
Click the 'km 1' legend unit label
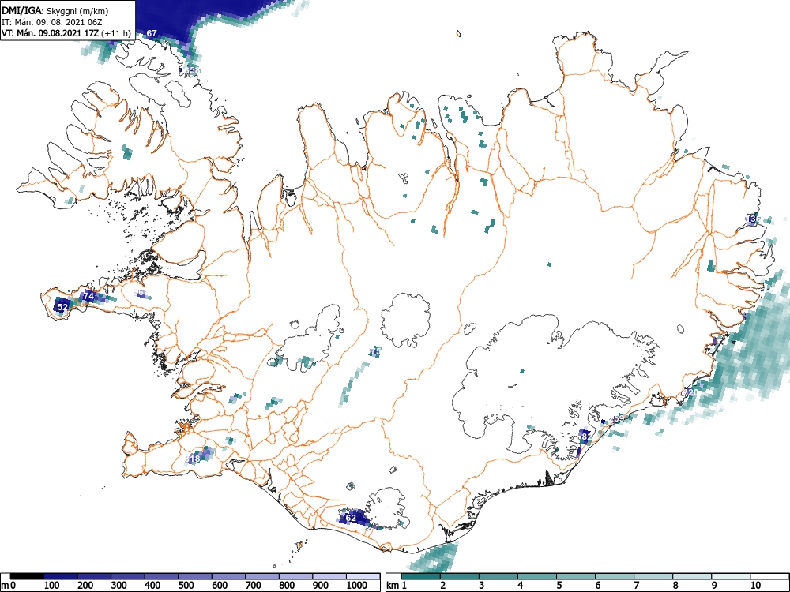pos(397,585)
